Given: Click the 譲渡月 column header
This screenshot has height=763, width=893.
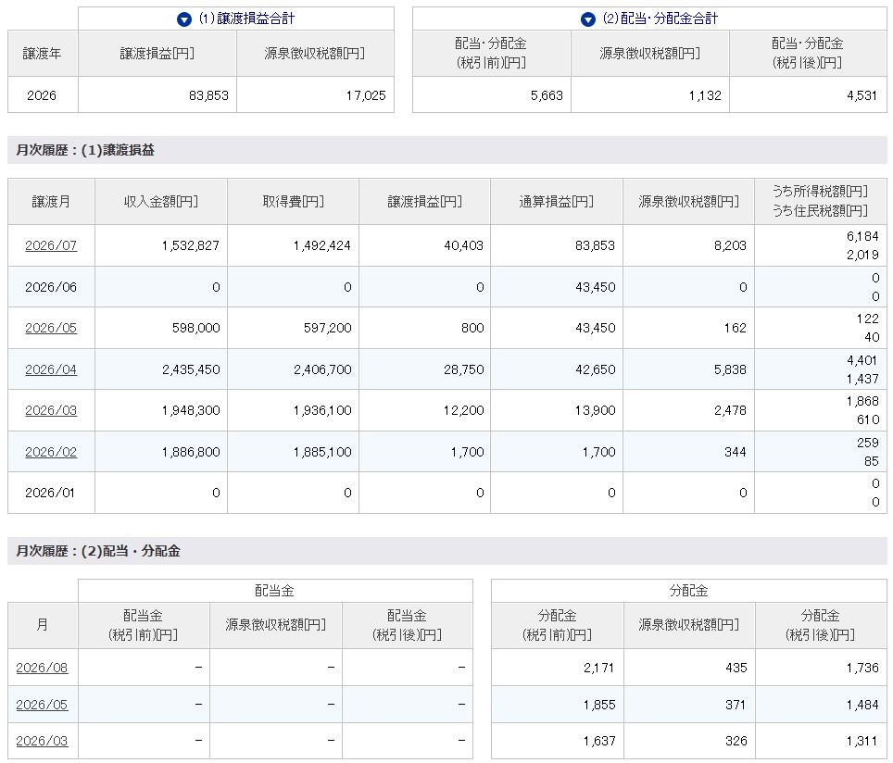Looking at the screenshot, I should point(51,202).
